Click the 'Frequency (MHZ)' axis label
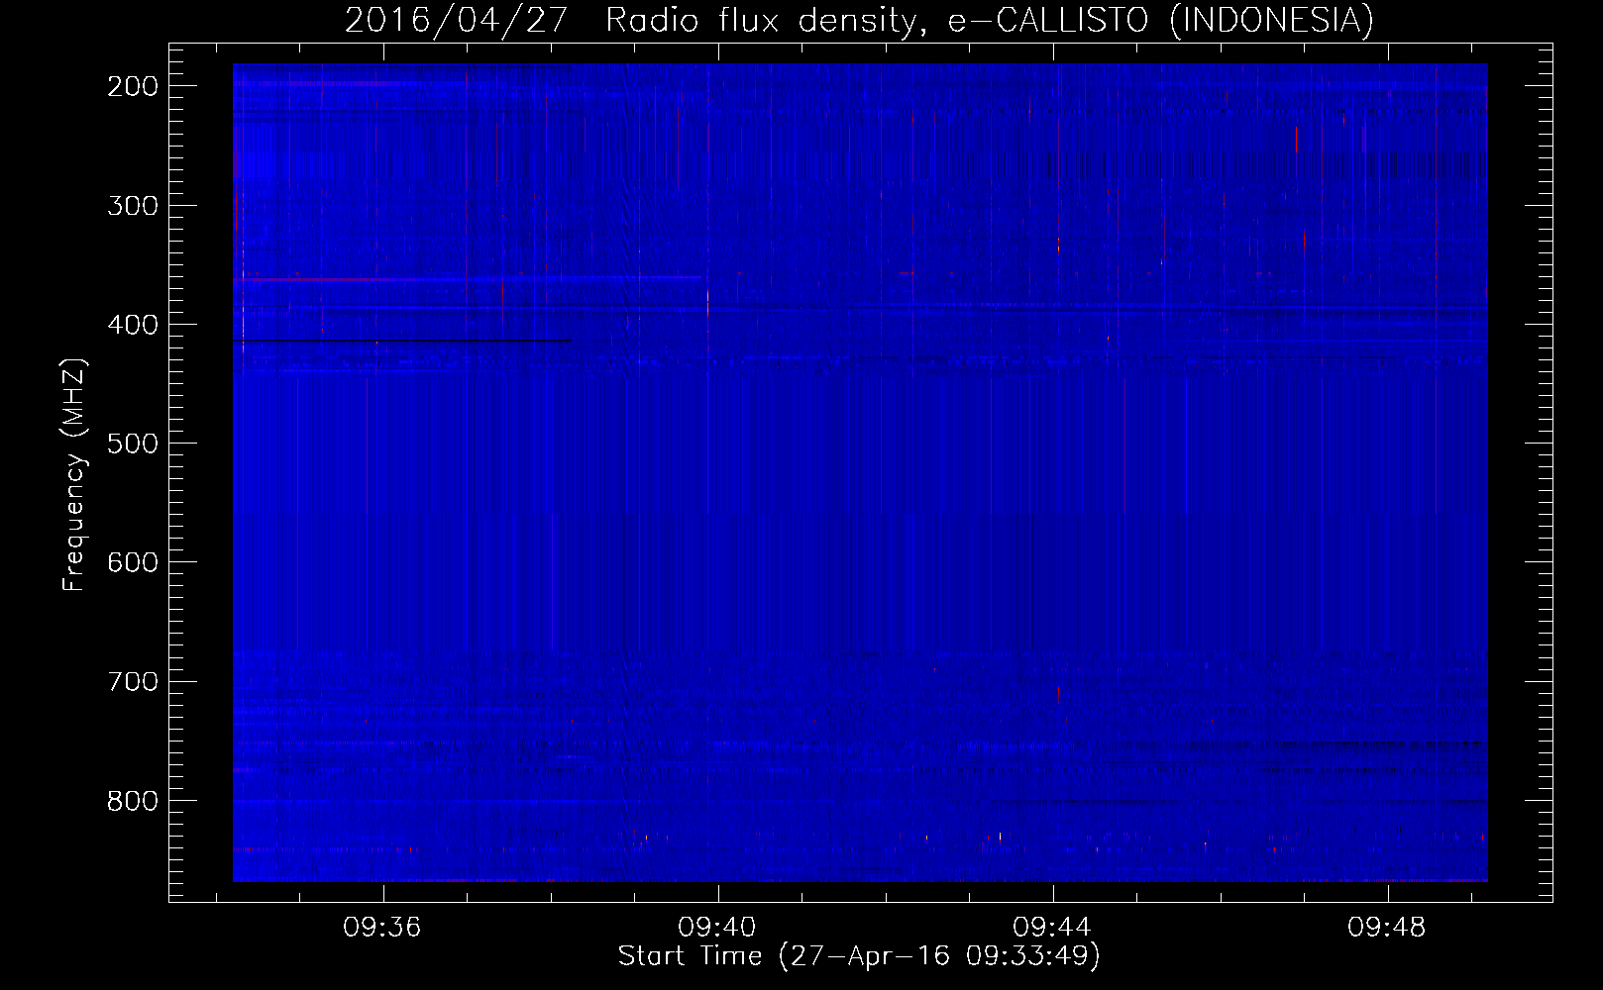 pos(74,474)
